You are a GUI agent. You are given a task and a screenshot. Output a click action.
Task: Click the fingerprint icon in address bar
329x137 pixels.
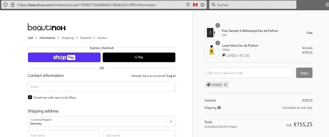[188, 5]
